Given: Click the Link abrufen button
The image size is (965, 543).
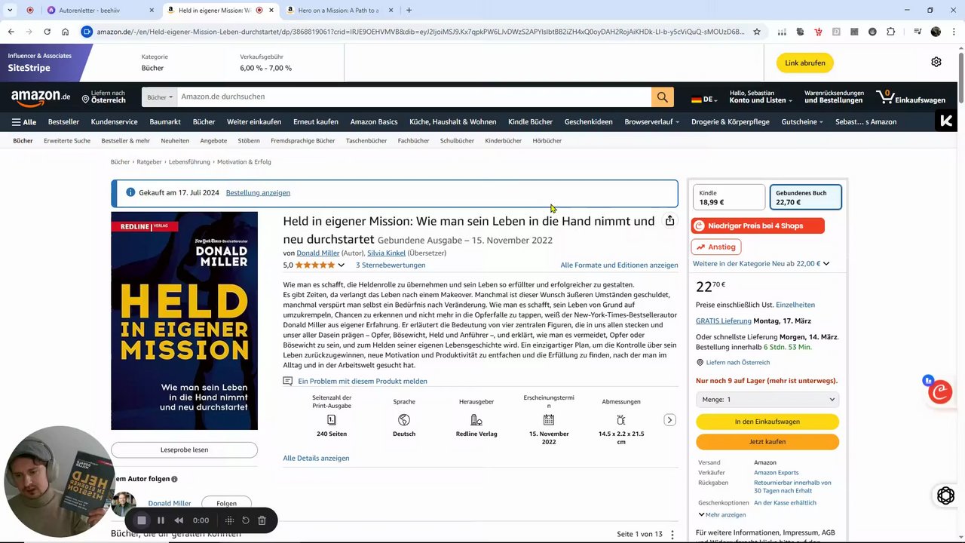Looking at the screenshot, I should [805, 63].
